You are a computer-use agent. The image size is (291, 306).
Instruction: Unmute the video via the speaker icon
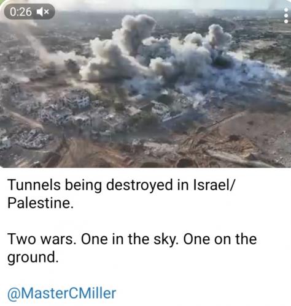pos(41,12)
